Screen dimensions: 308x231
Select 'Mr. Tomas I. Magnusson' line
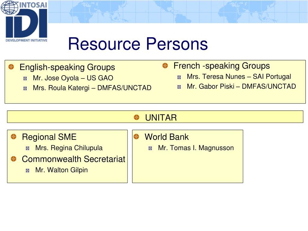pyautogui.click(x=196, y=148)
